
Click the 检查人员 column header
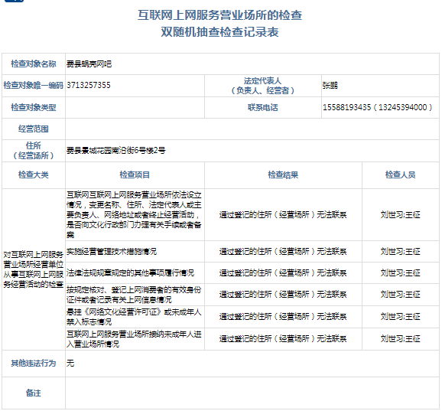[400, 175]
